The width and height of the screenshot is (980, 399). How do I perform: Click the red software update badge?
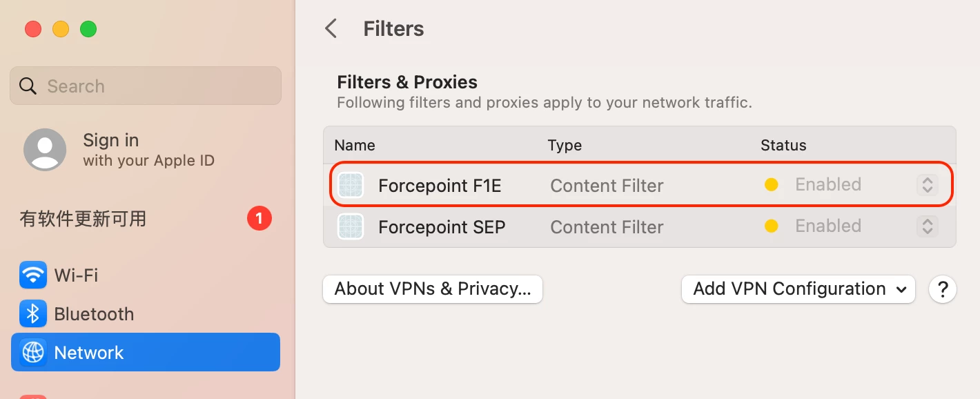point(259,219)
